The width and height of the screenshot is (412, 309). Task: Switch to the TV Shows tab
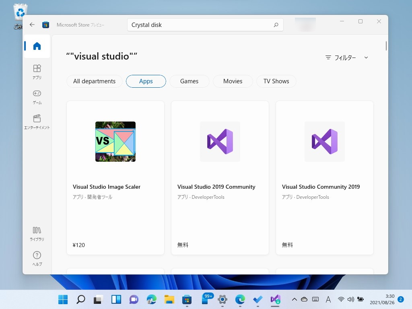pos(276,81)
